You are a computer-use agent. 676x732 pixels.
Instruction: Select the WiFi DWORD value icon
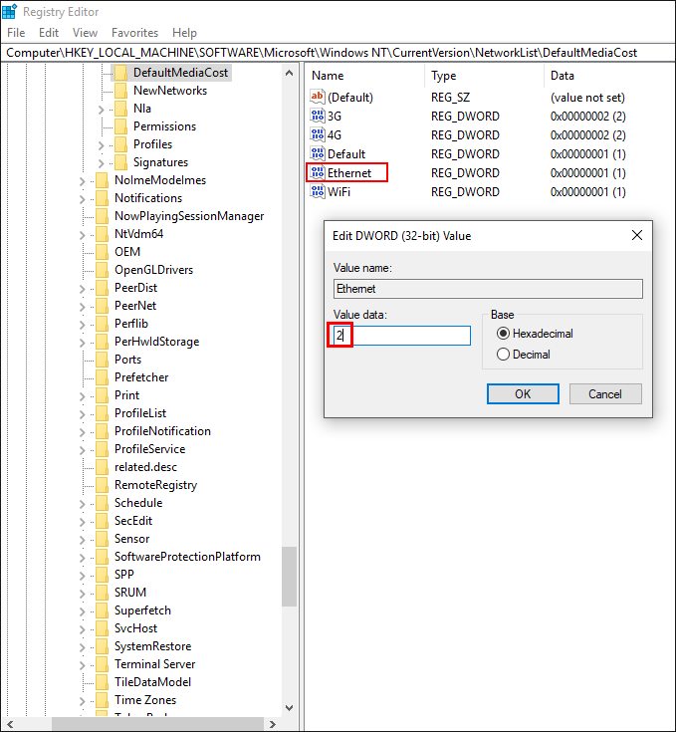tap(318, 191)
